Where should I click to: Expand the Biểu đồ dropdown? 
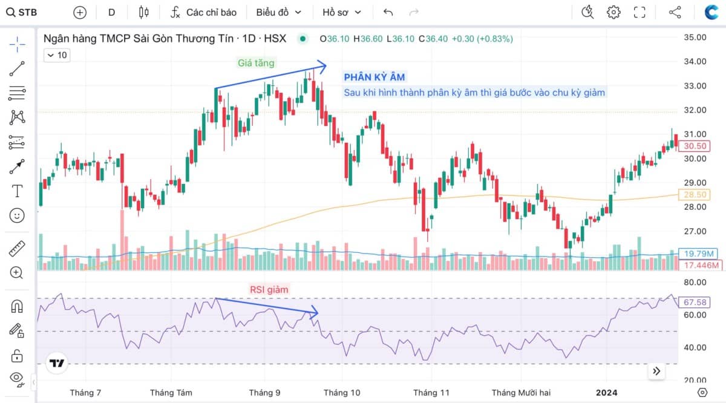(278, 12)
